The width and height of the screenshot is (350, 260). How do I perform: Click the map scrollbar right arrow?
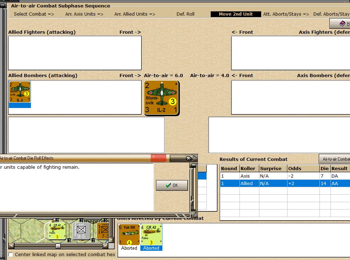point(105,246)
